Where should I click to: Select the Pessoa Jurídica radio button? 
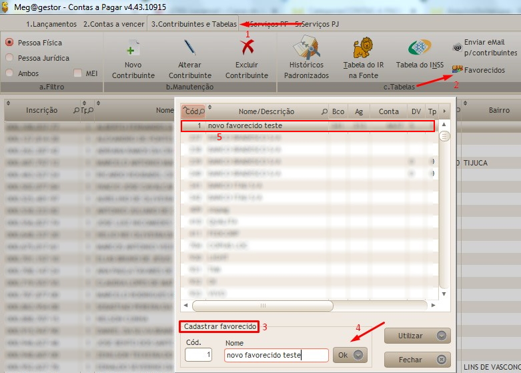tap(10, 58)
